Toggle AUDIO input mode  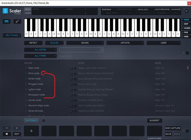coord(28,13)
